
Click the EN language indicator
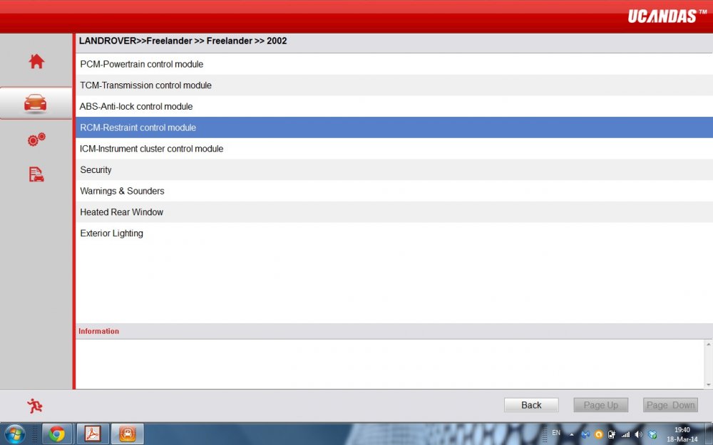tap(556, 433)
